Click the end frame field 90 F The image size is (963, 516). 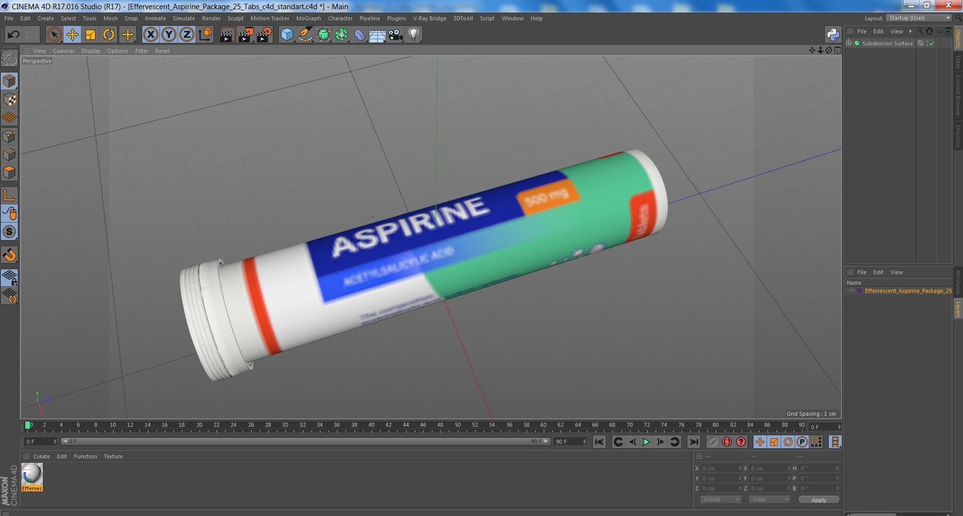[570, 442]
